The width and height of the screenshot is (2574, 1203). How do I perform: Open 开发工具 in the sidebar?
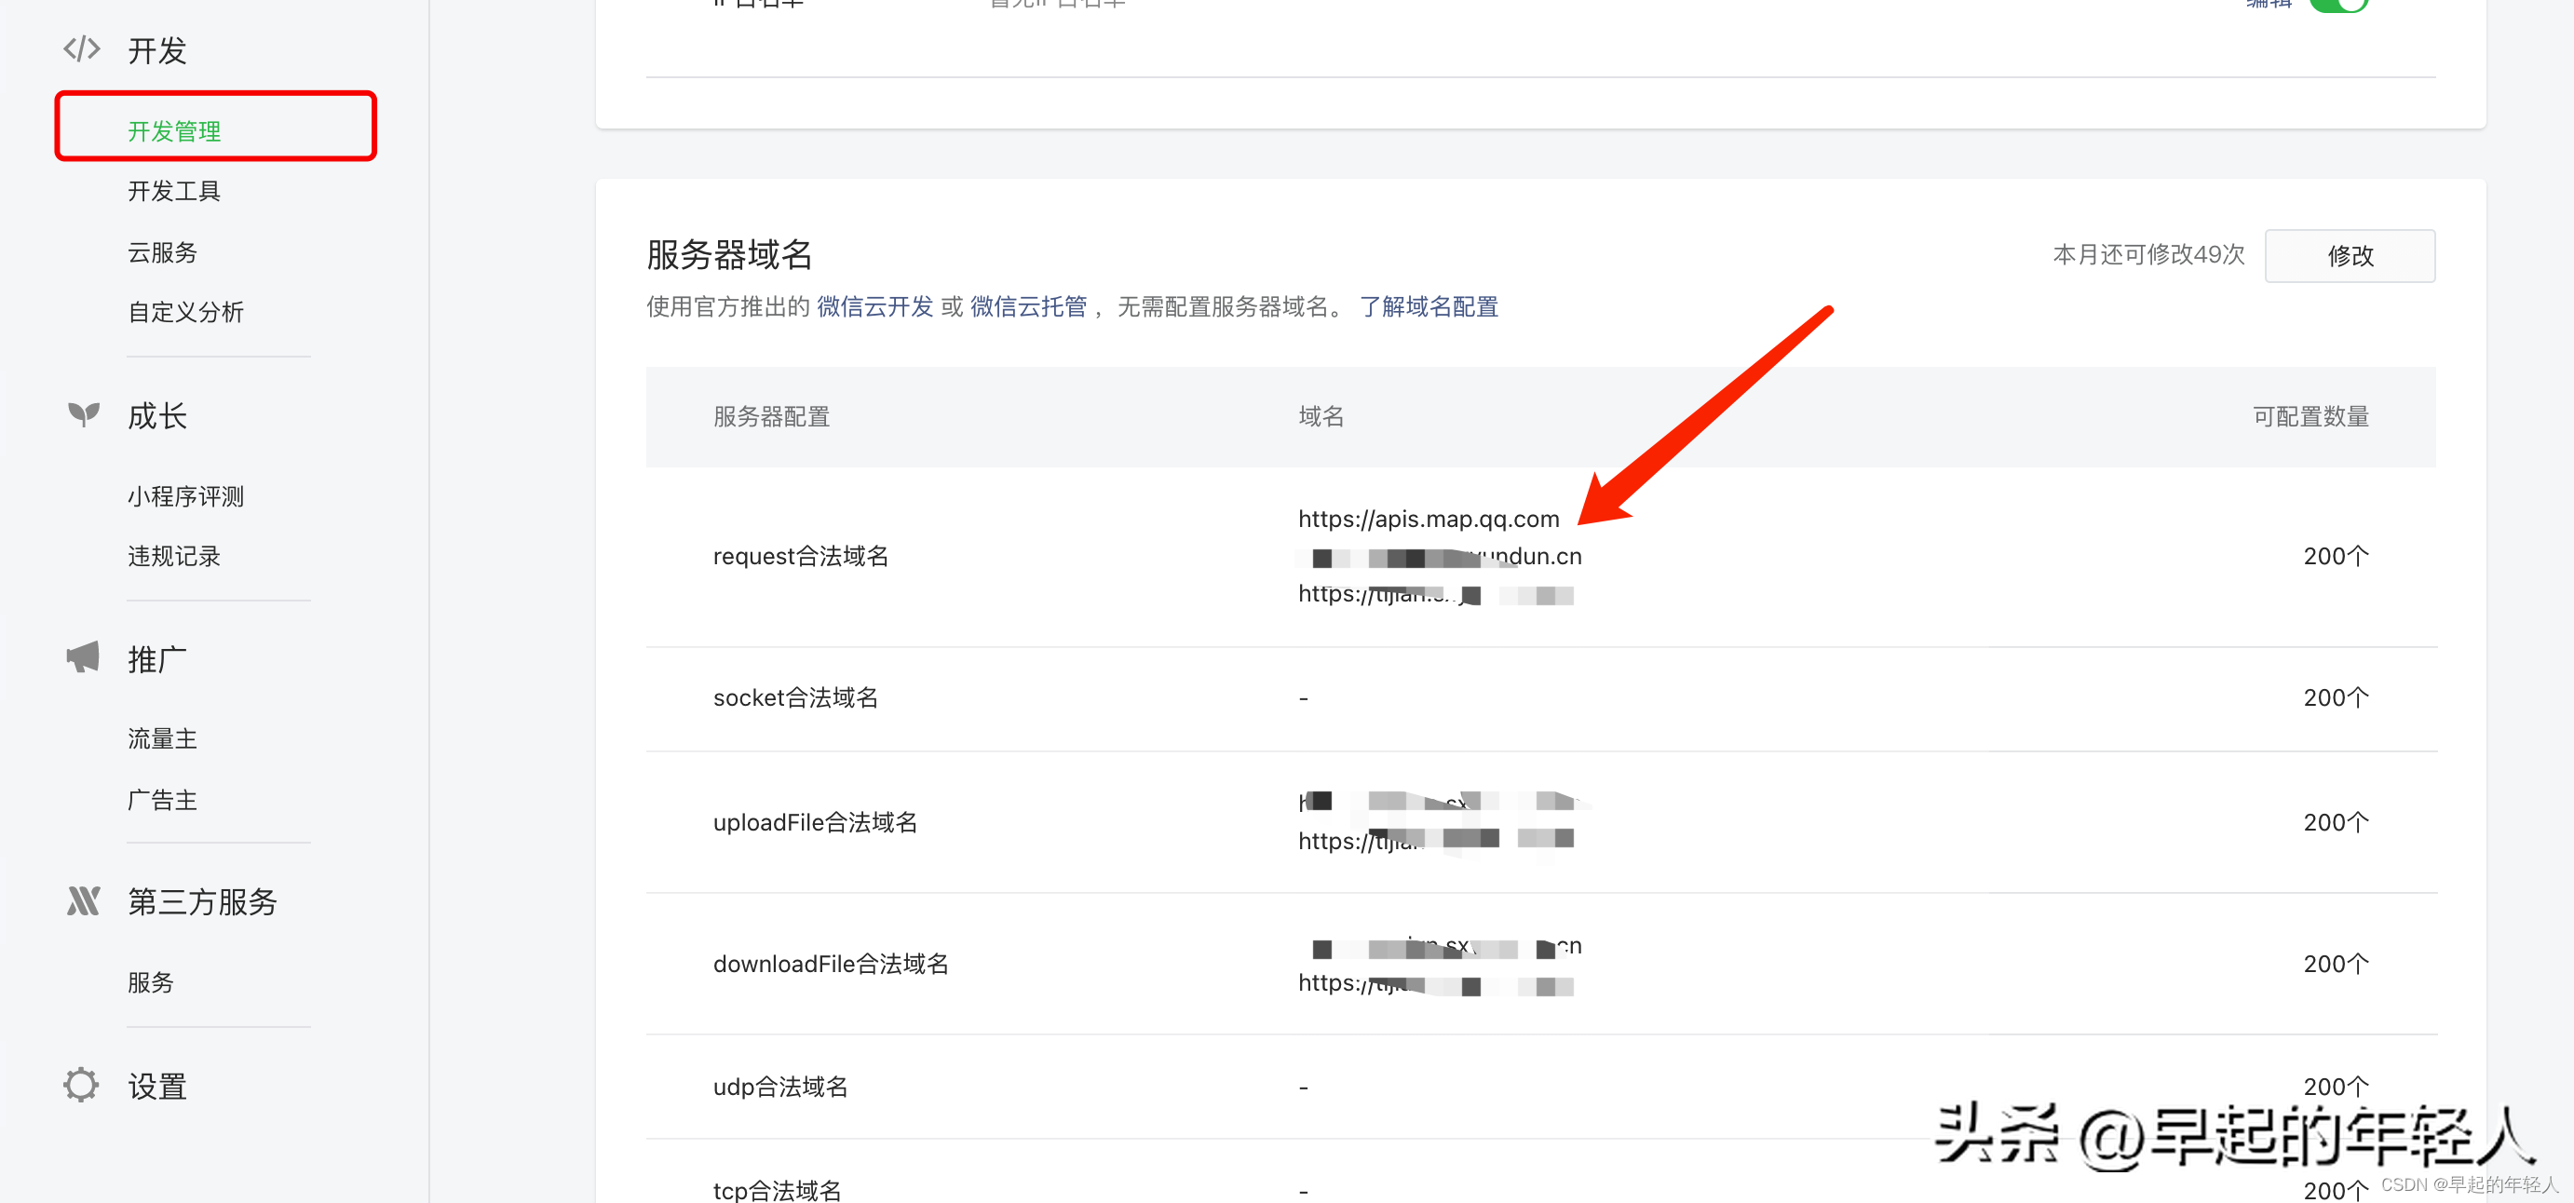click(x=174, y=191)
